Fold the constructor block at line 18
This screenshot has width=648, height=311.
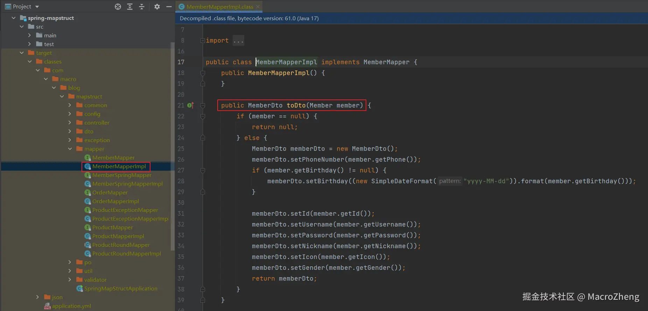(x=203, y=73)
